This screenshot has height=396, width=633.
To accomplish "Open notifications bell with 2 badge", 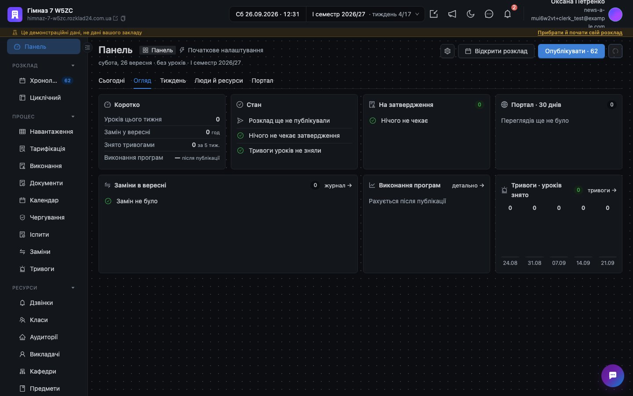I will [508, 14].
